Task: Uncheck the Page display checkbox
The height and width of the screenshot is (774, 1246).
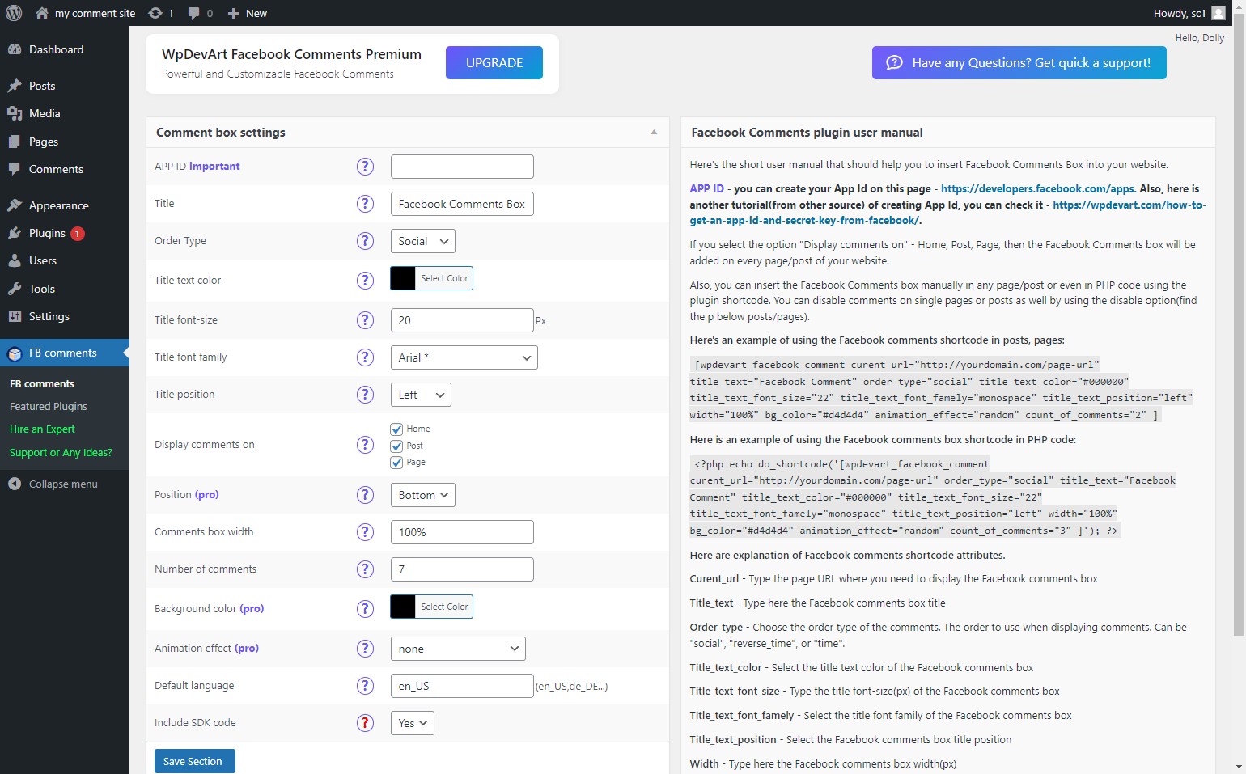Action: tap(396, 463)
